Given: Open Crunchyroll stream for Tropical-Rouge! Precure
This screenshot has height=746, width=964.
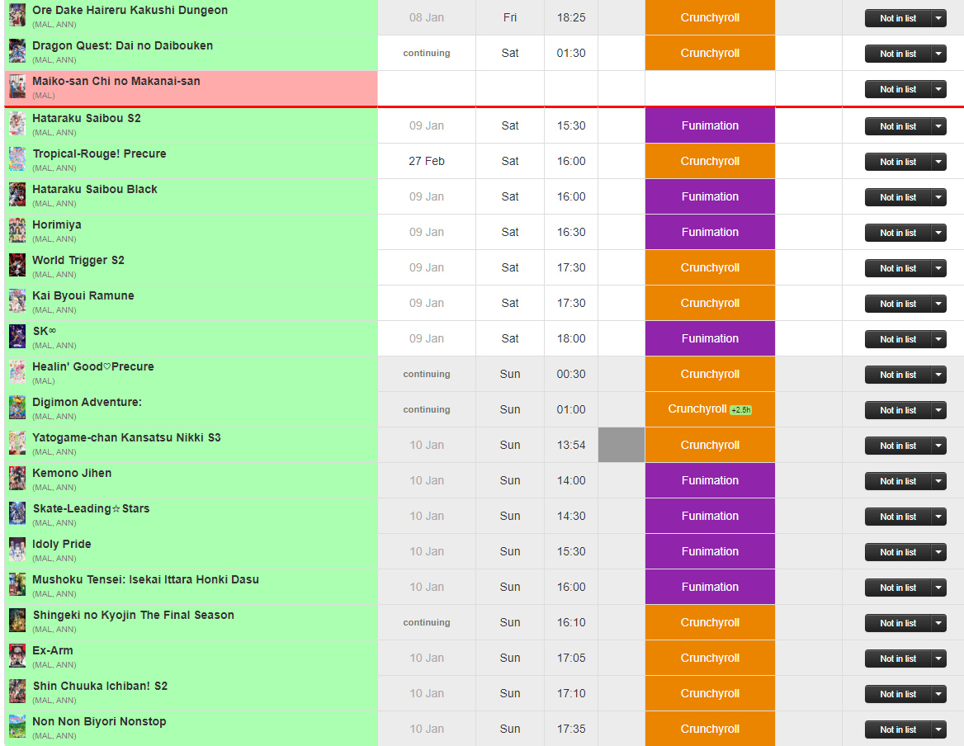Looking at the screenshot, I should [x=710, y=161].
